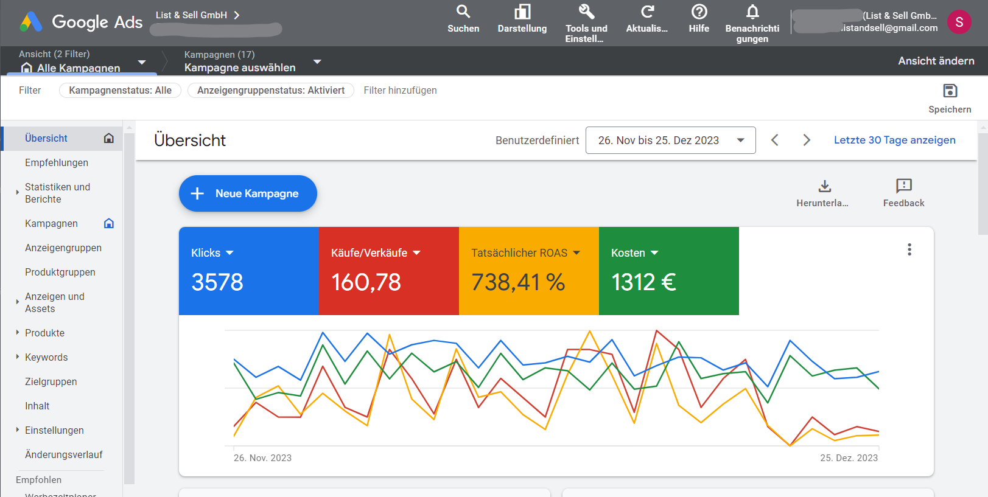Click the account avatar with letter S
The width and height of the screenshot is (988, 497).
pos(959,23)
